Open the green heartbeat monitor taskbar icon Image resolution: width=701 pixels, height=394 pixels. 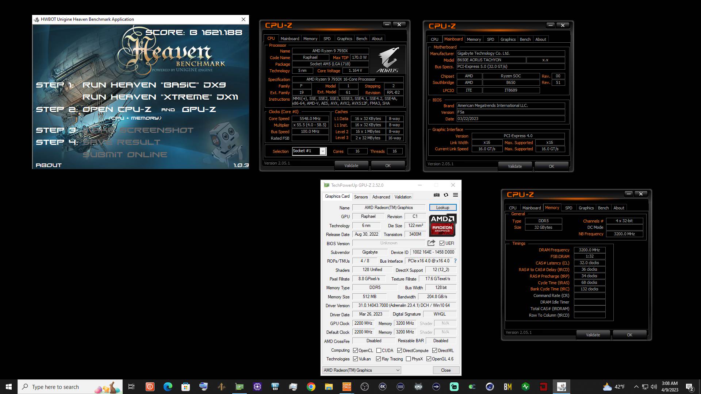pos(526,387)
